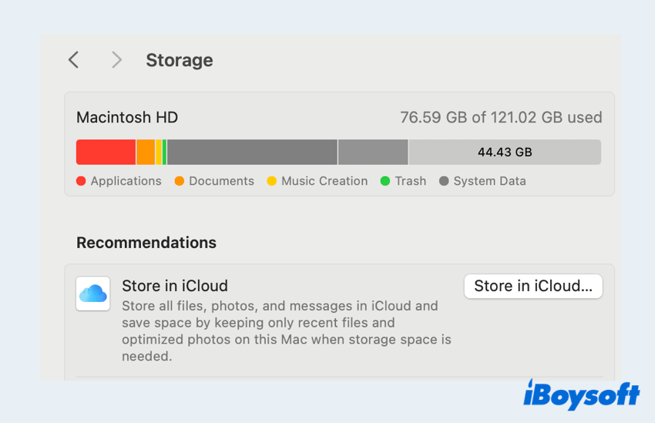
Task: Click the yellow Music Creation legend dot
Action: [x=271, y=181]
